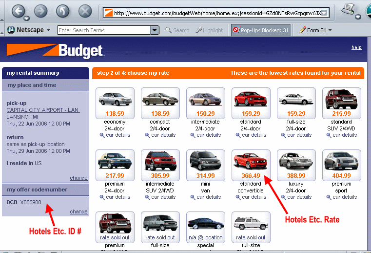Screen dimensions: 371x253
Task: Expand the URL address bar dropdown
Action: pos(324,13)
